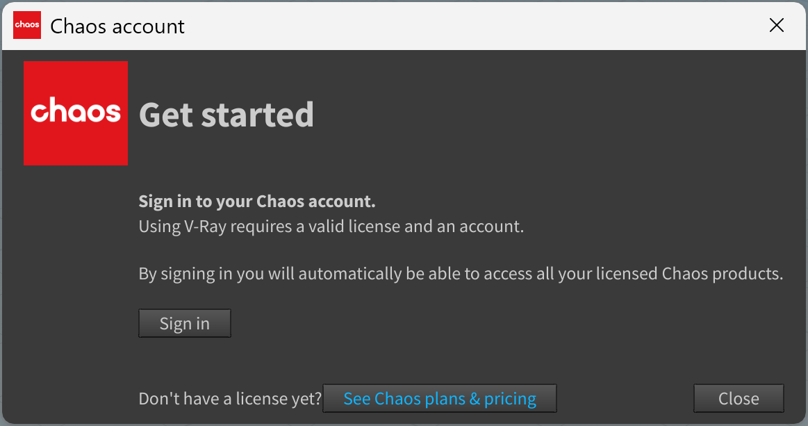Sign in to your Chaos account via the button
The image size is (808, 426).
(x=185, y=323)
